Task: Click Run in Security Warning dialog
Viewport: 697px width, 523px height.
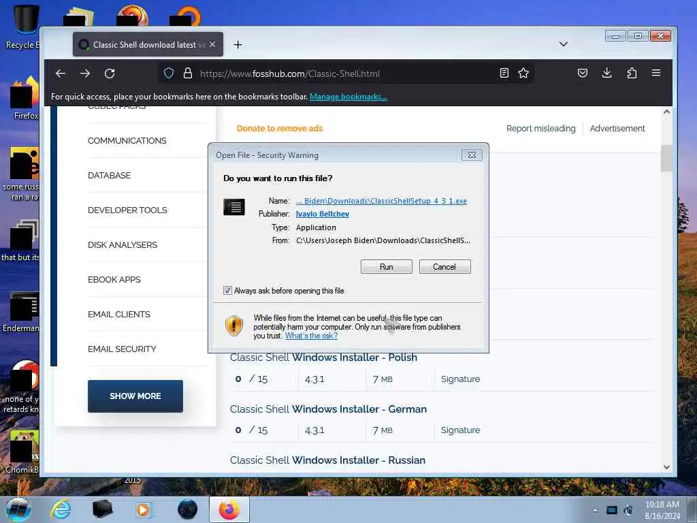Action: [x=387, y=267]
